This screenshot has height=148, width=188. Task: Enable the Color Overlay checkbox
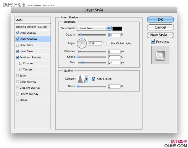pos(18,81)
